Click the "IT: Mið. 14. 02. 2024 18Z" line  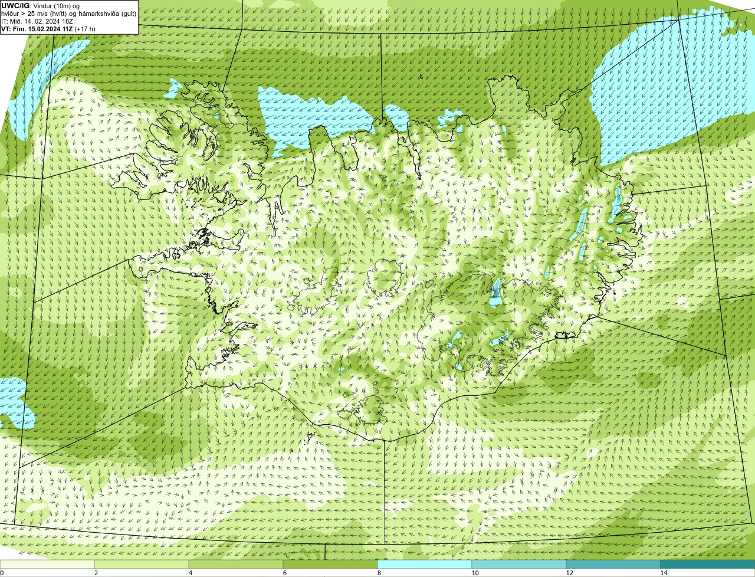point(37,21)
